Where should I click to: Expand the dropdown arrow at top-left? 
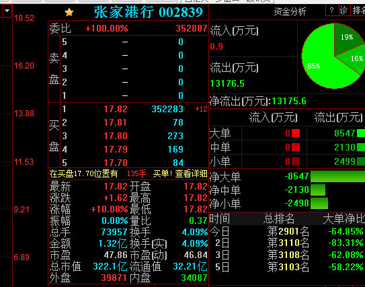tap(7, 11)
